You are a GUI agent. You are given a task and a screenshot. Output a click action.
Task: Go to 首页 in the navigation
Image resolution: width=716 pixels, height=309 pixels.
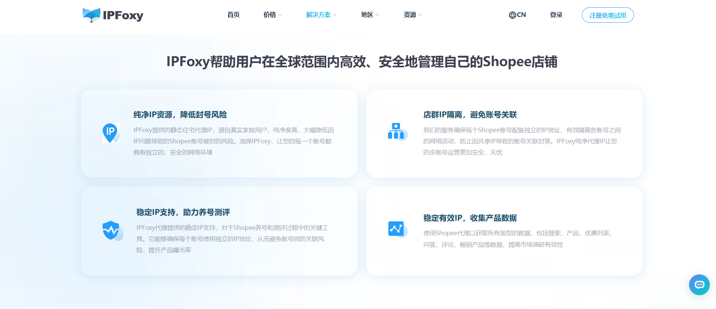(234, 15)
